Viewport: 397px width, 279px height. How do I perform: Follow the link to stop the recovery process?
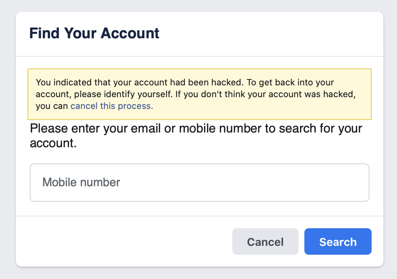111,106
